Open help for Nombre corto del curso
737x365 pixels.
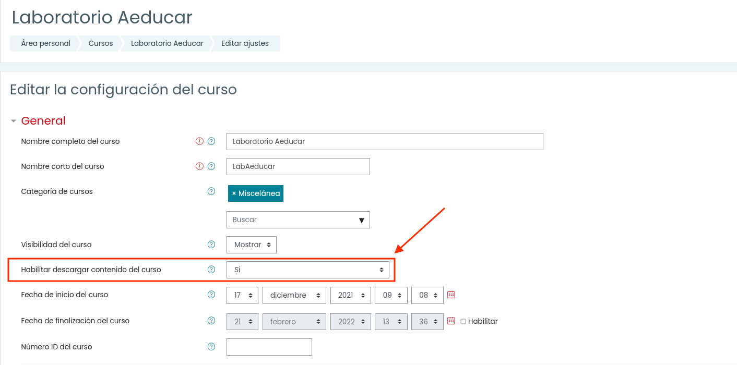coord(211,166)
